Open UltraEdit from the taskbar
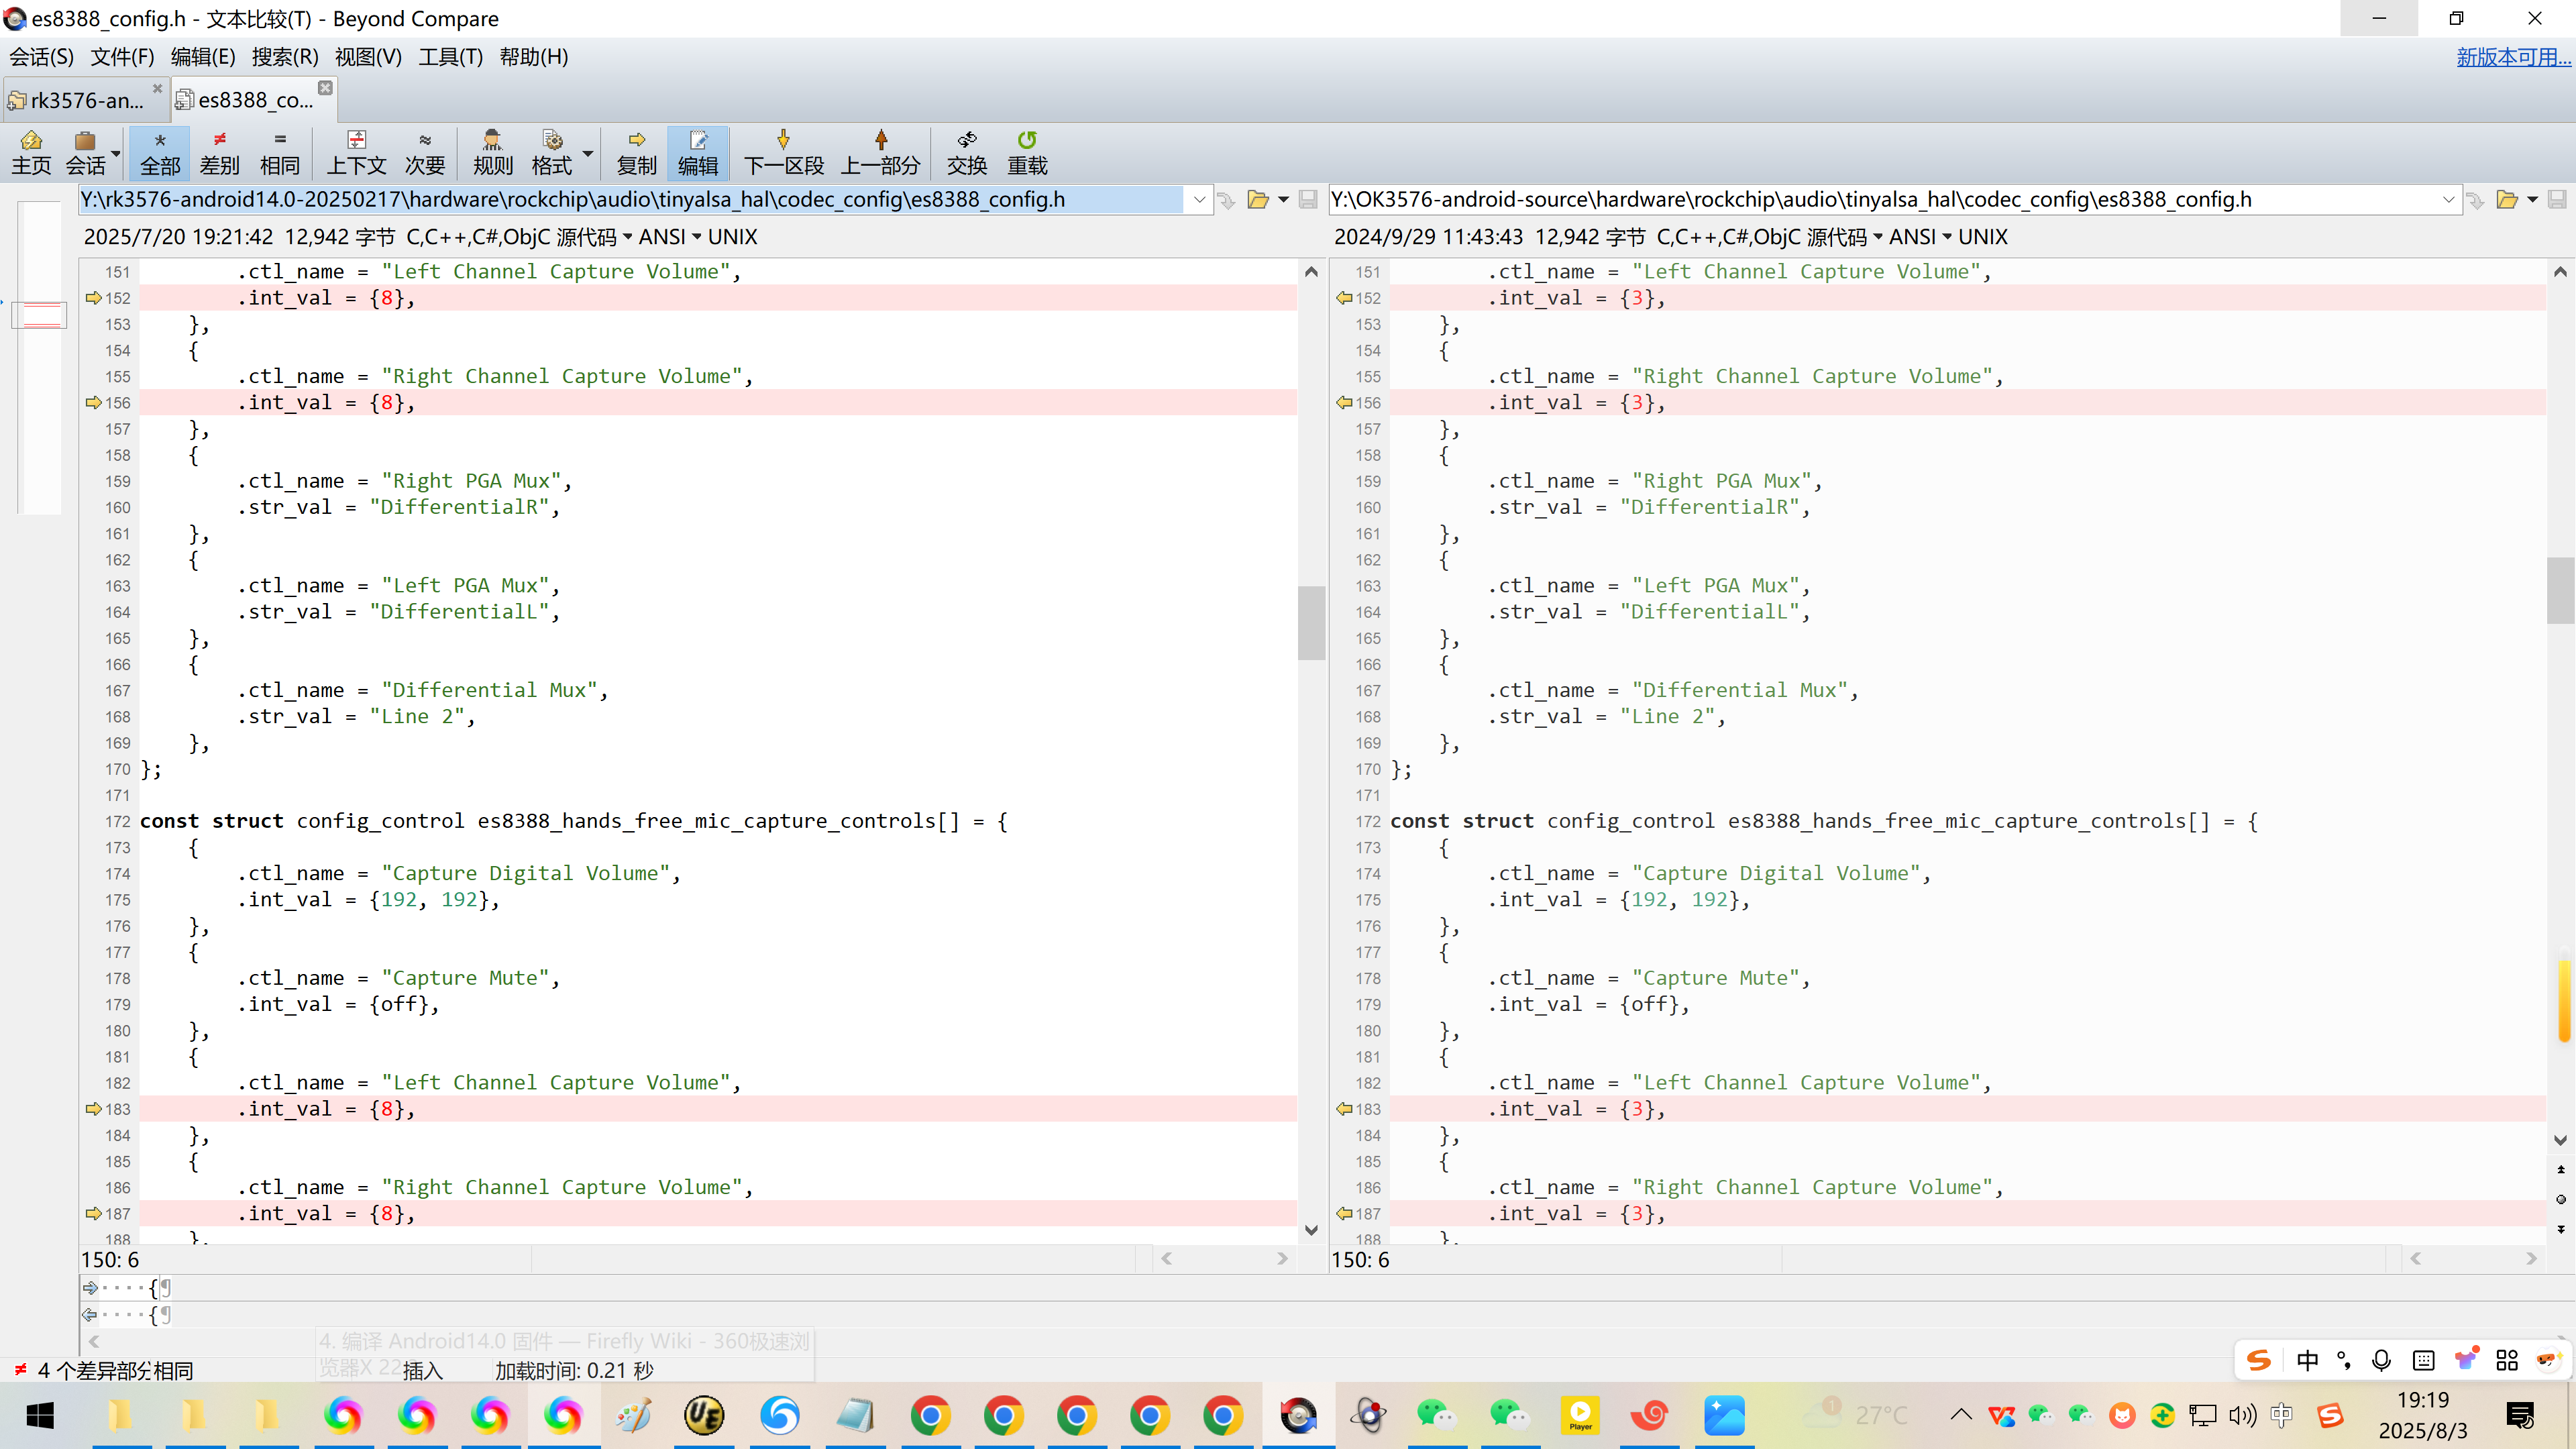The width and height of the screenshot is (2576, 1449). [x=704, y=1415]
